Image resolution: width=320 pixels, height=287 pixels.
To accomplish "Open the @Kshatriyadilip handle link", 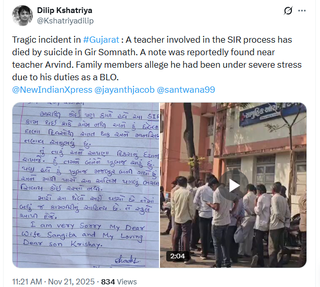I will tap(65, 21).
